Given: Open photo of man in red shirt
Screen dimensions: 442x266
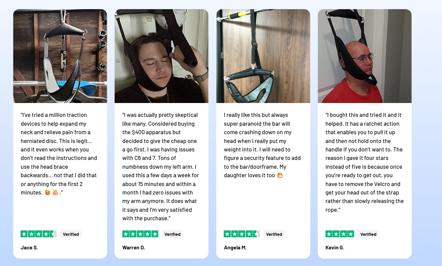Looking at the screenshot, I should [x=365, y=56].
